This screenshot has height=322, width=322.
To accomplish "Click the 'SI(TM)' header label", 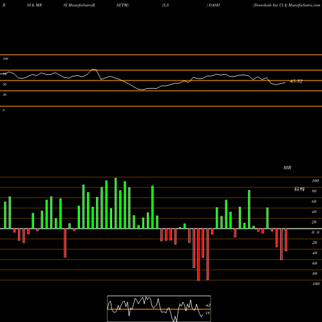I will [x=122, y=5].
